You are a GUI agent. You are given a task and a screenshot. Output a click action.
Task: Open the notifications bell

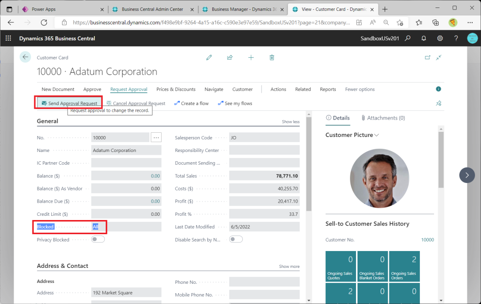pos(424,38)
